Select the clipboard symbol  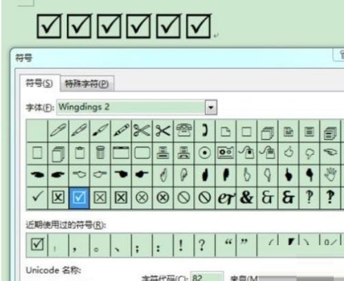pos(79,153)
